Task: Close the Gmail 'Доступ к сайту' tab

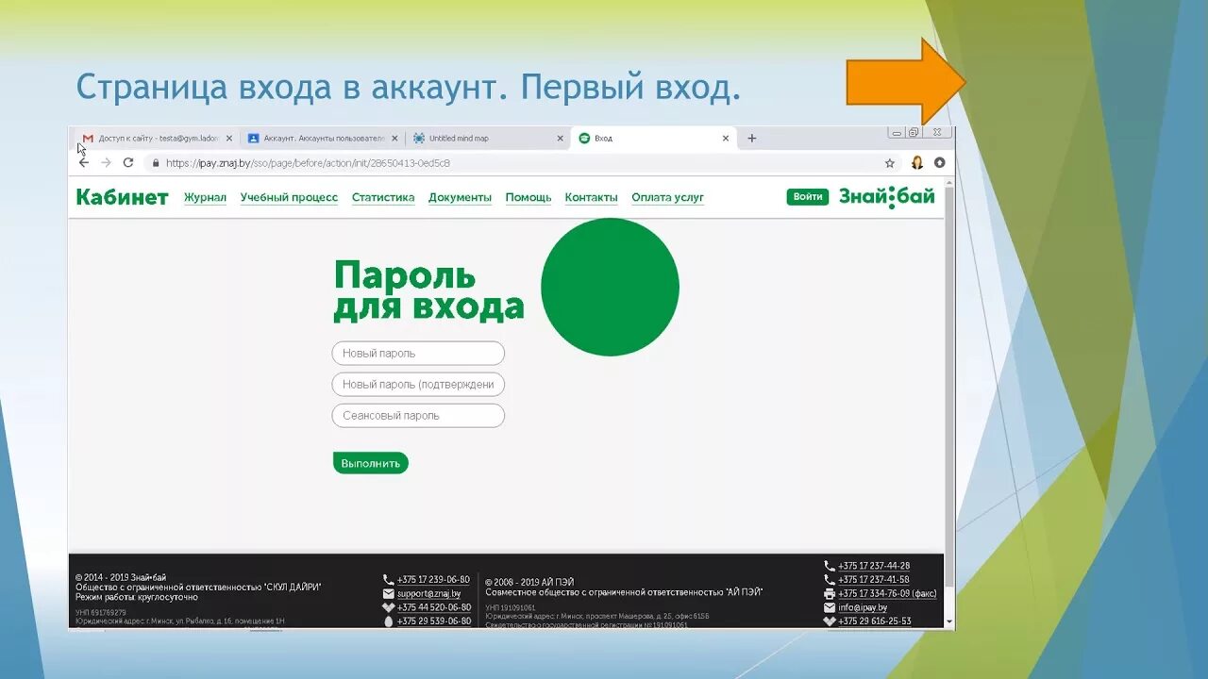Action: pyautogui.click(x=229, y=138)
